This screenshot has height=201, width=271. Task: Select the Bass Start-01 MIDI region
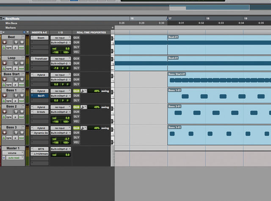coord(219,80)
